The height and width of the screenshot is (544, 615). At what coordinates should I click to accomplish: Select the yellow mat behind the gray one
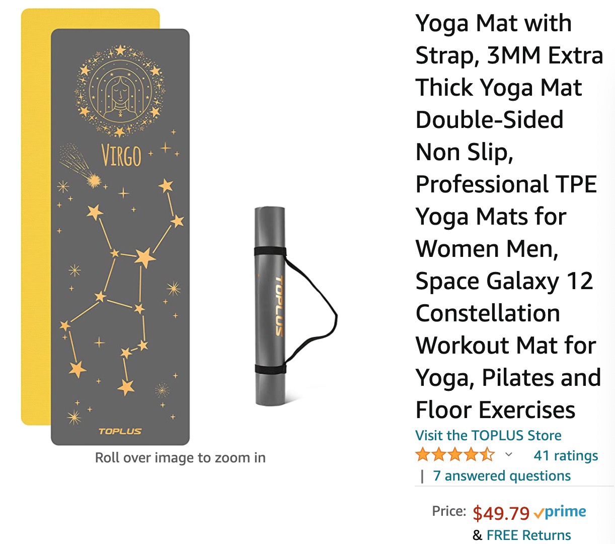[36, 217]
